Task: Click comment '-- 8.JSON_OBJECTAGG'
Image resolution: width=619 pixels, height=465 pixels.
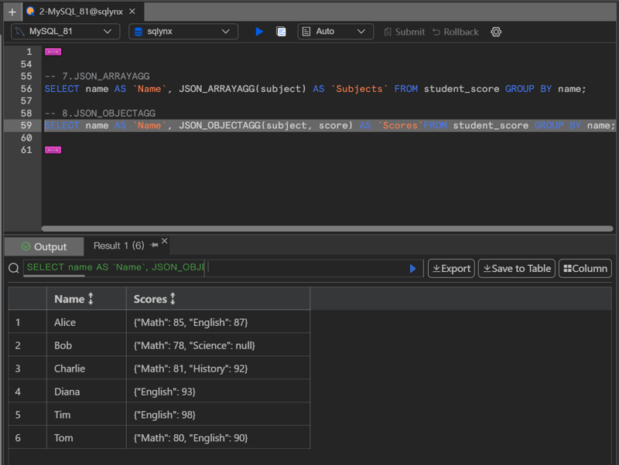Action: click(100, 113)
